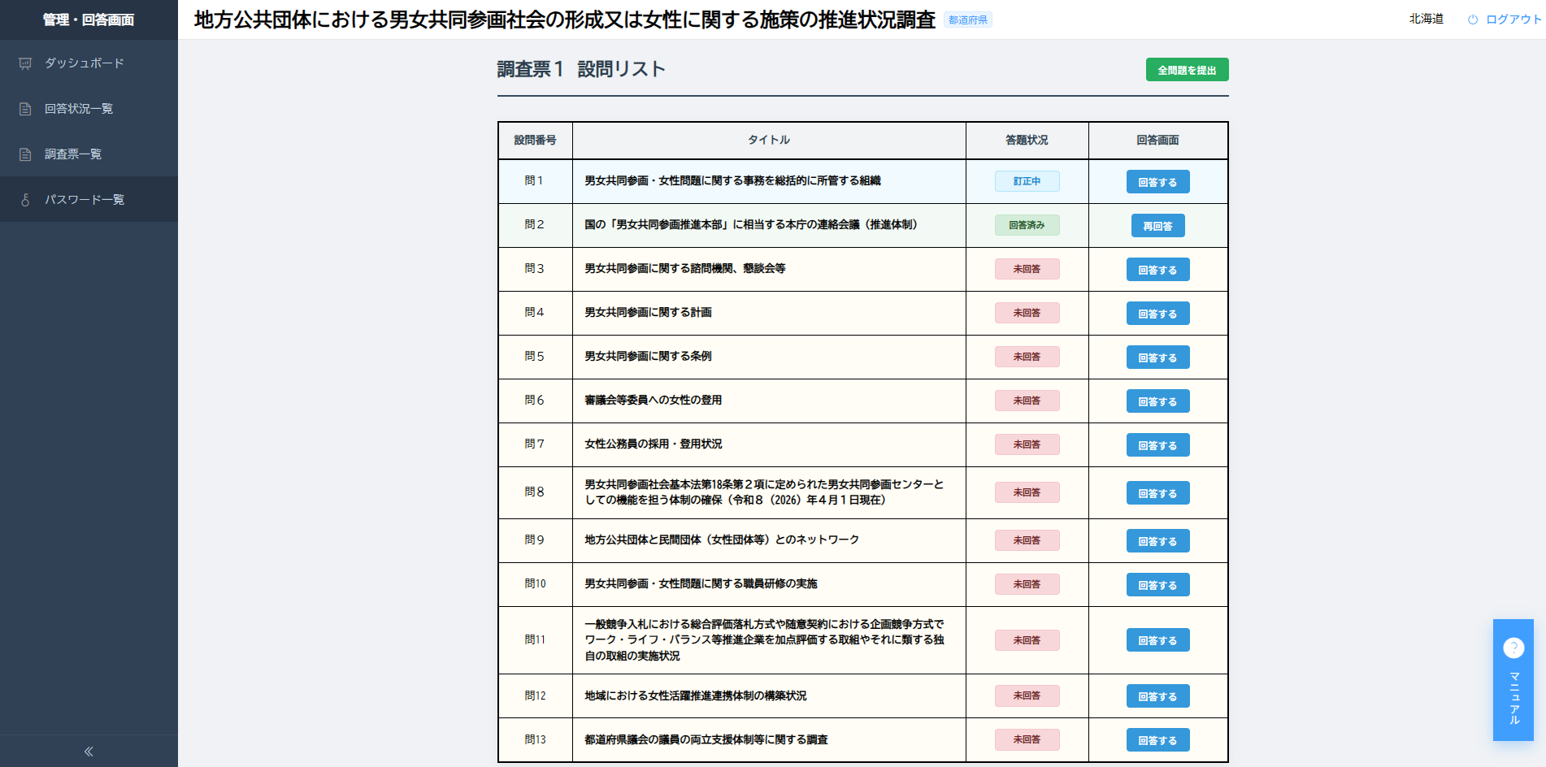Click 回答する for 問12
Screen dimensions: 1546x767
click(x=1157, y=696)
